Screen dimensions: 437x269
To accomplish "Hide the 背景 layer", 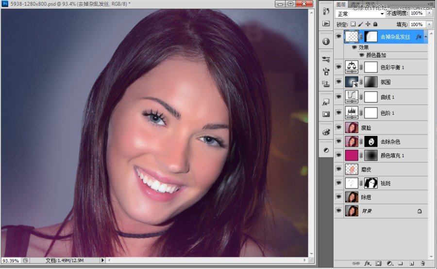I will [338, 210].
